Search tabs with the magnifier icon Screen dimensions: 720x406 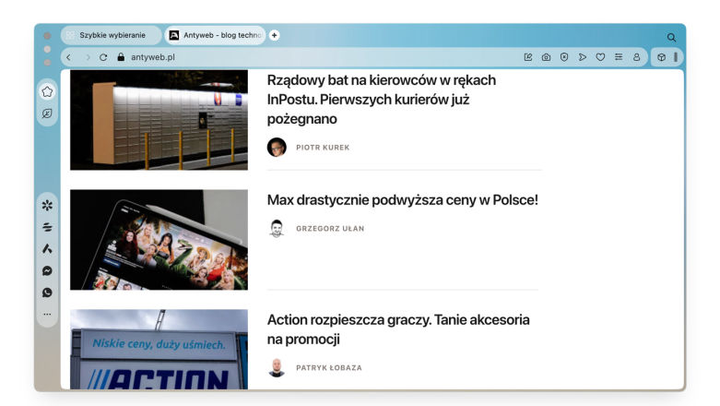[671, 37]
